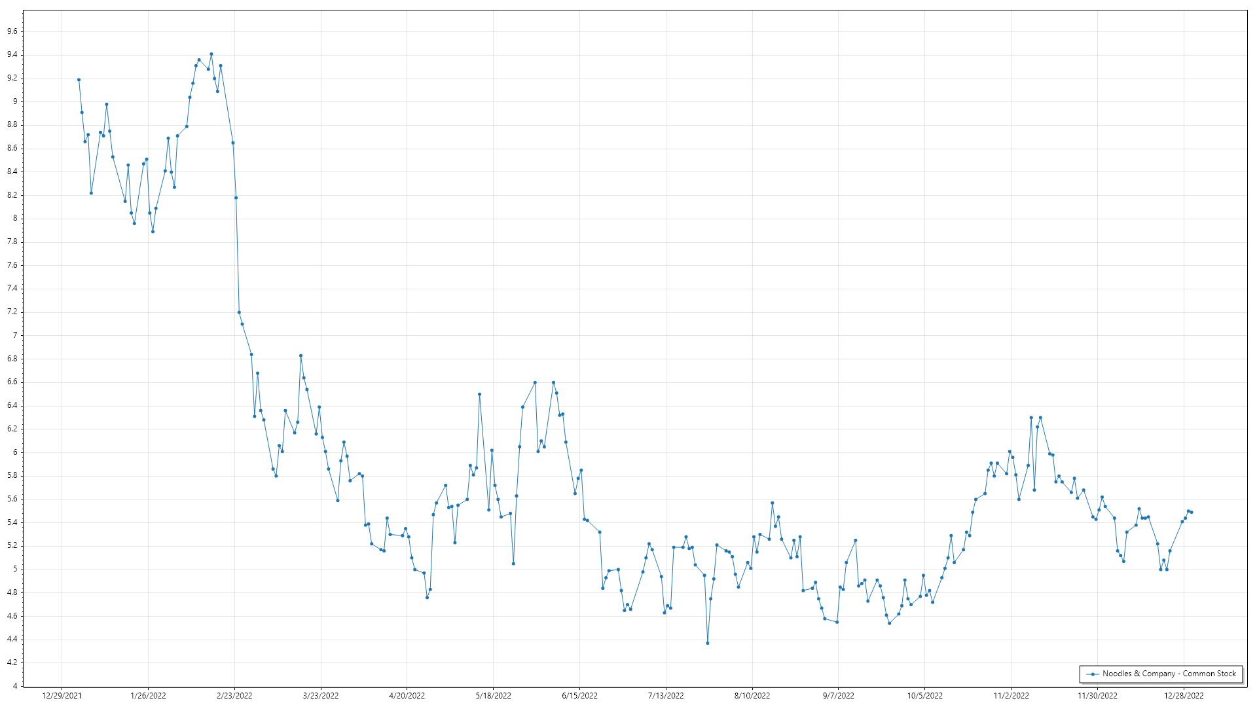Click the 8/10/2022 x-axis date label

752,695
